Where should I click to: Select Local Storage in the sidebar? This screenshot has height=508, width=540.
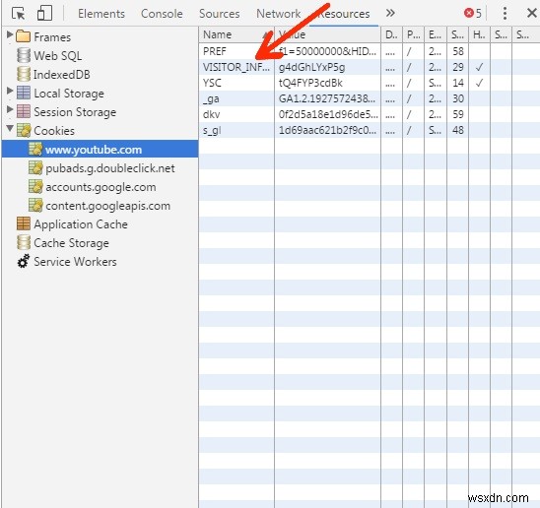click(x=69, y=94)
